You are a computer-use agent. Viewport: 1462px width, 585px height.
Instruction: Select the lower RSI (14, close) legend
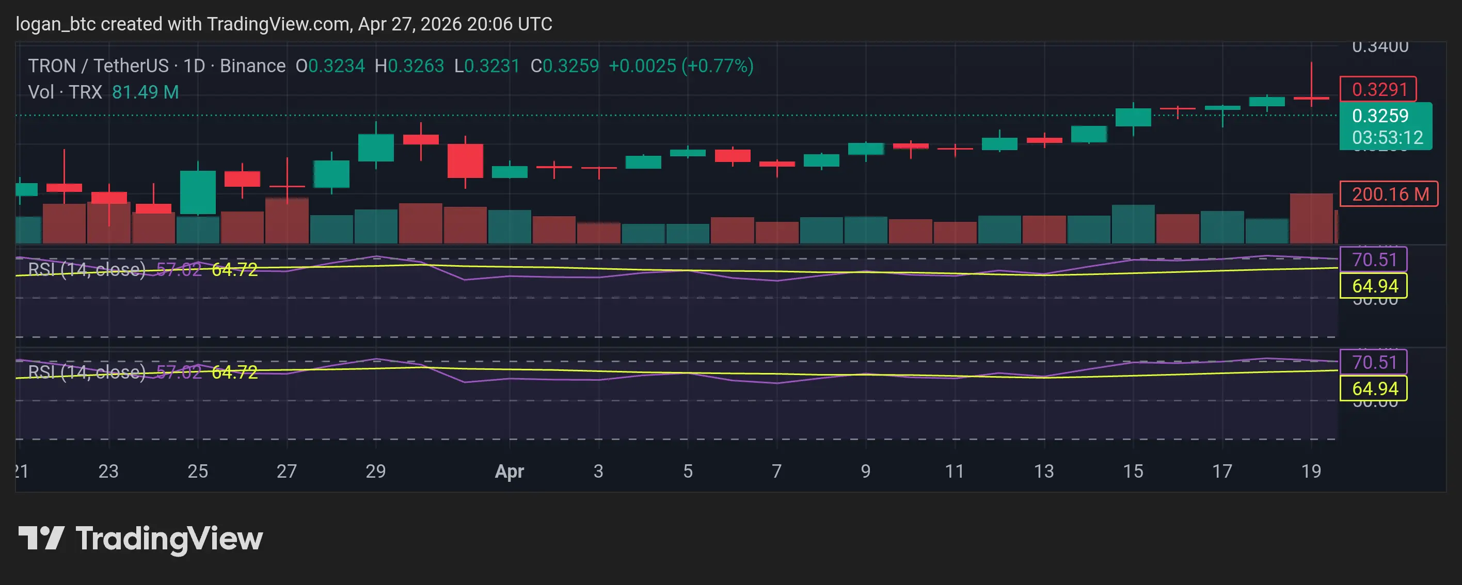point(86,371)
